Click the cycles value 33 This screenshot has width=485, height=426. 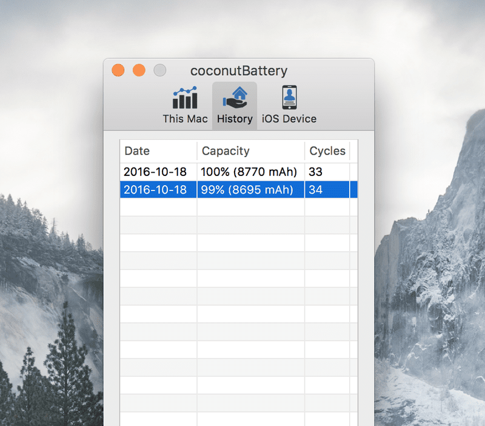pyautogui.click(x=315, y=172)
